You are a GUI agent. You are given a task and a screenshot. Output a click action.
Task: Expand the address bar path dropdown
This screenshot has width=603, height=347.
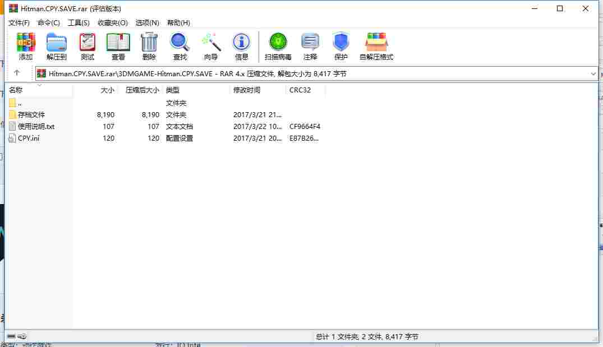pos(593,73)
